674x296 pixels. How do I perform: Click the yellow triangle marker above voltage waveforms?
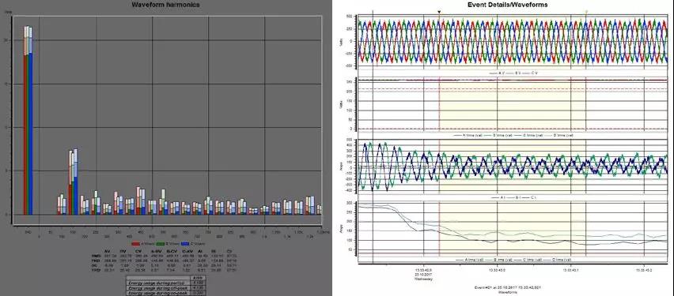587,12
